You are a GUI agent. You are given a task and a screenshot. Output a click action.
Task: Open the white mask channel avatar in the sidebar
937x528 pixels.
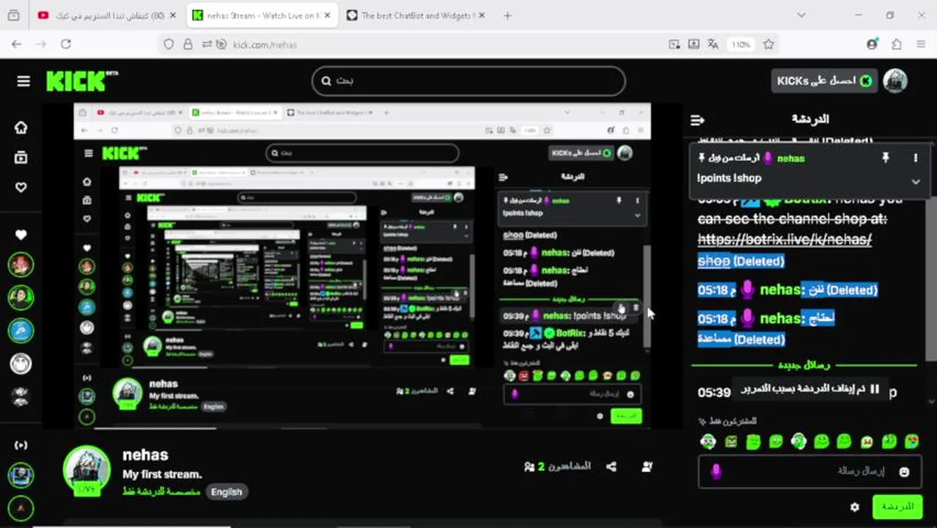pos(21,363)
